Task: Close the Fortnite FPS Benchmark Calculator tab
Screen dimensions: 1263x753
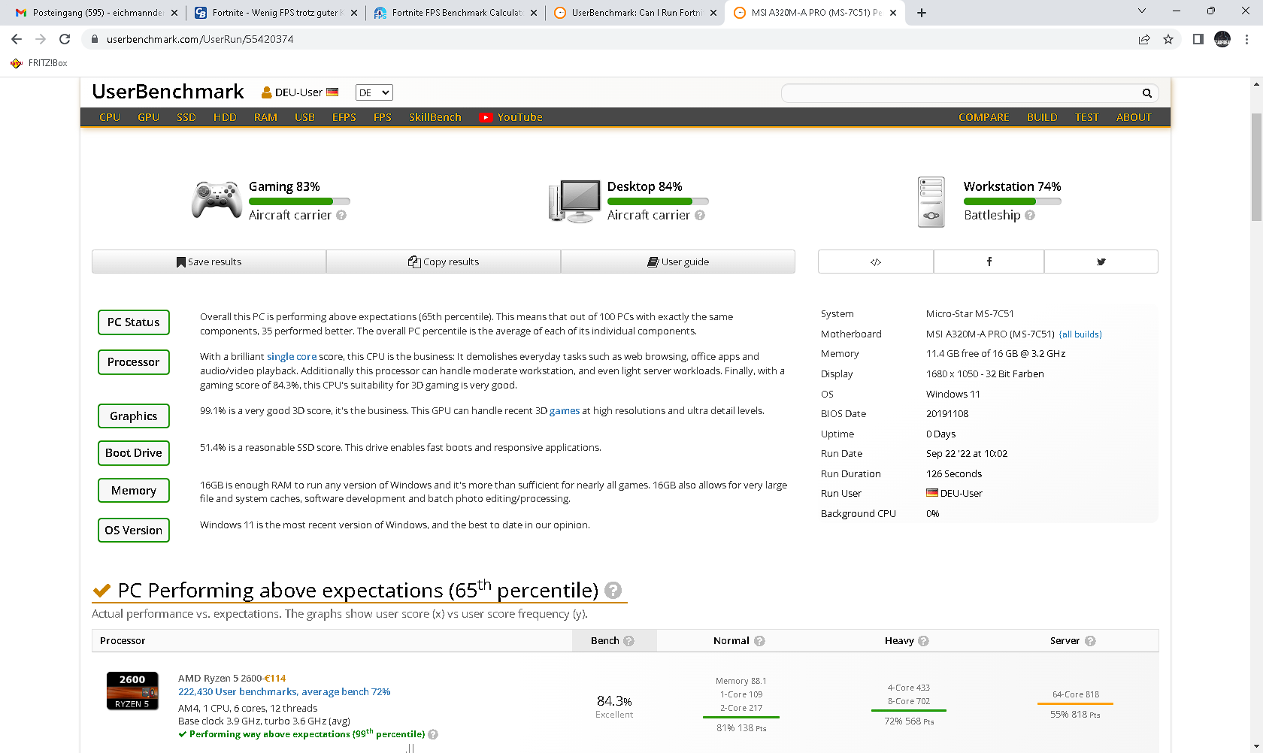Action: 534,13
